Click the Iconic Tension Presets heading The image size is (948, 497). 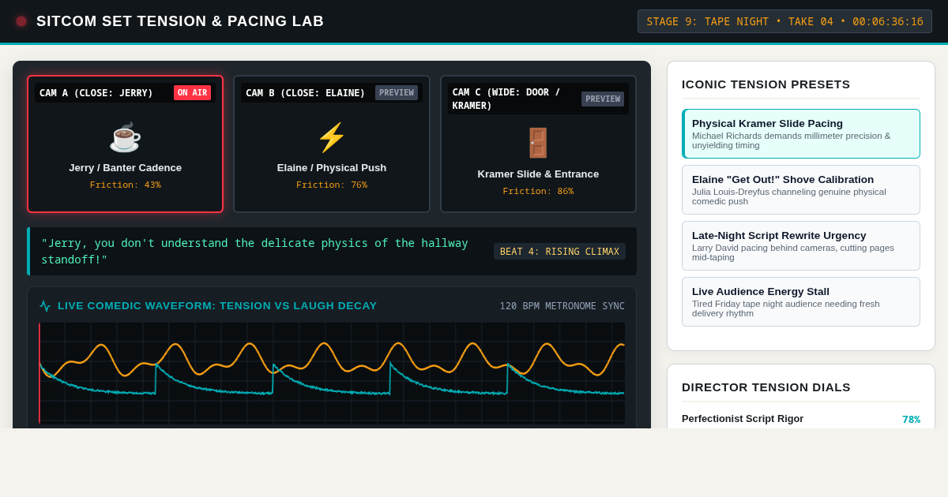(x=766, y=84)
